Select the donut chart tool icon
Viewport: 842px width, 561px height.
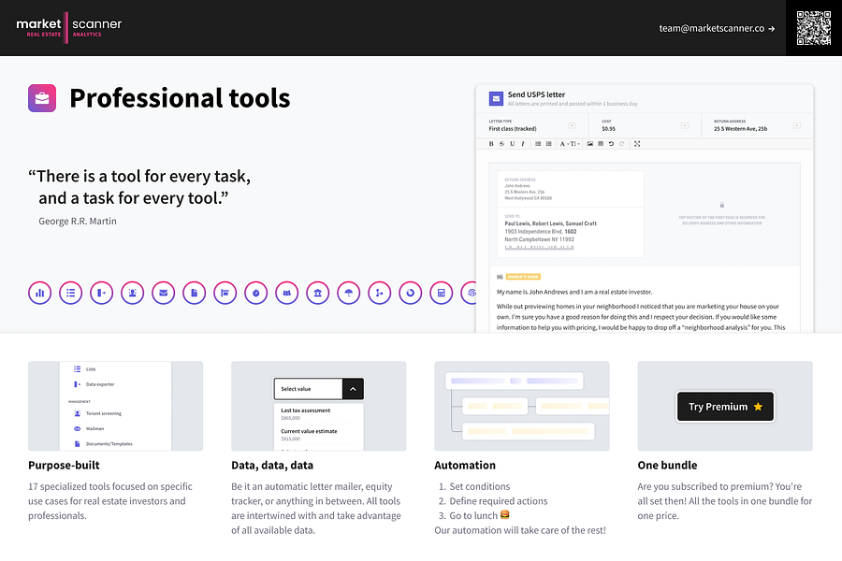click(x=411, y=293)
